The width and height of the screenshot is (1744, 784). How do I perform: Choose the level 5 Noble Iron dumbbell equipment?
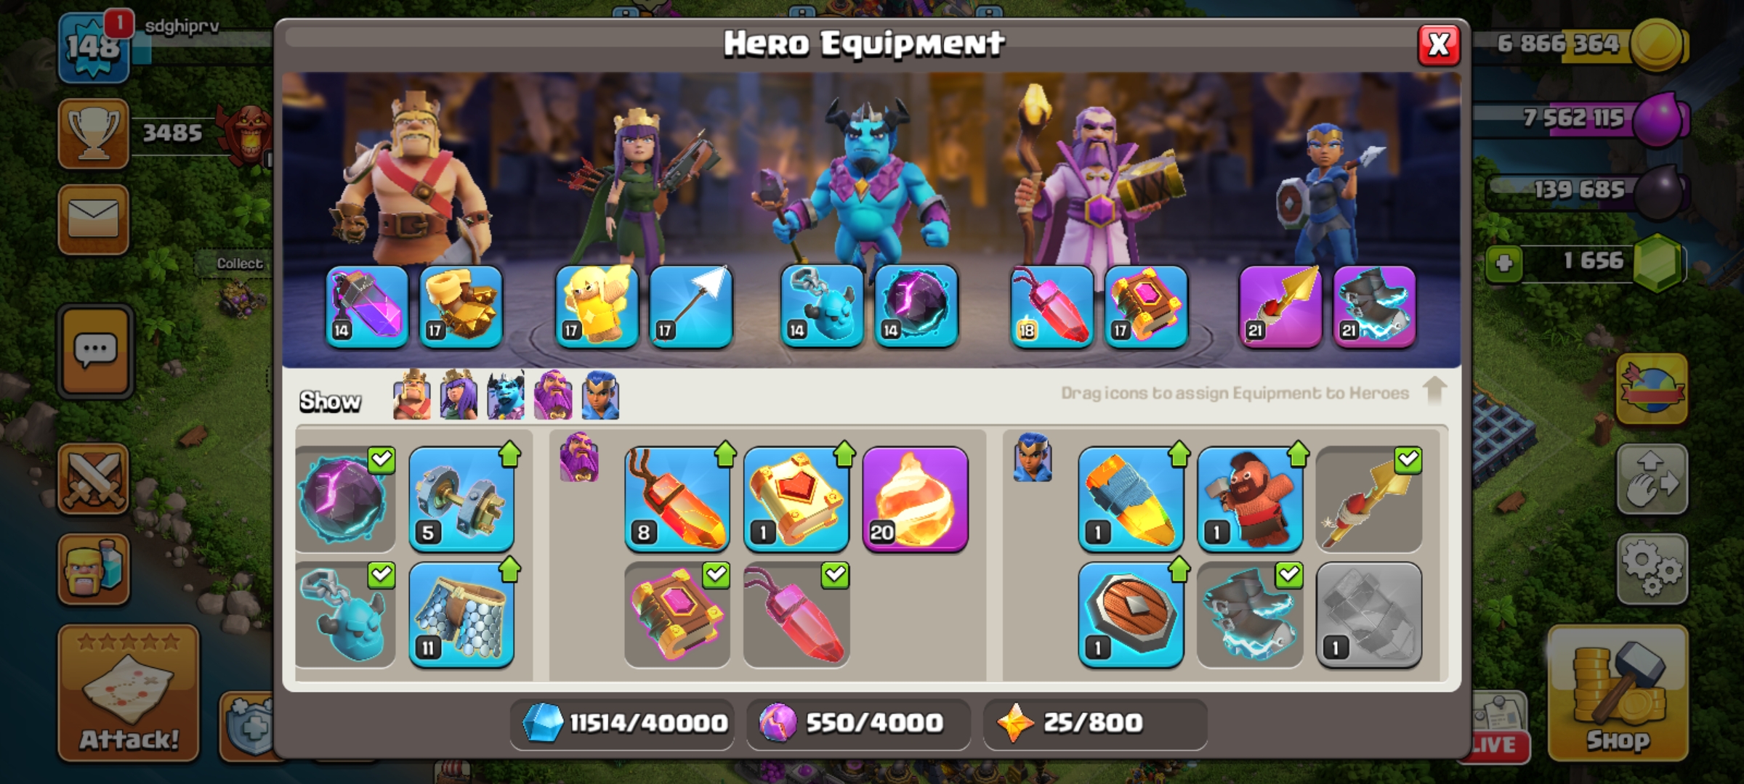461,499
